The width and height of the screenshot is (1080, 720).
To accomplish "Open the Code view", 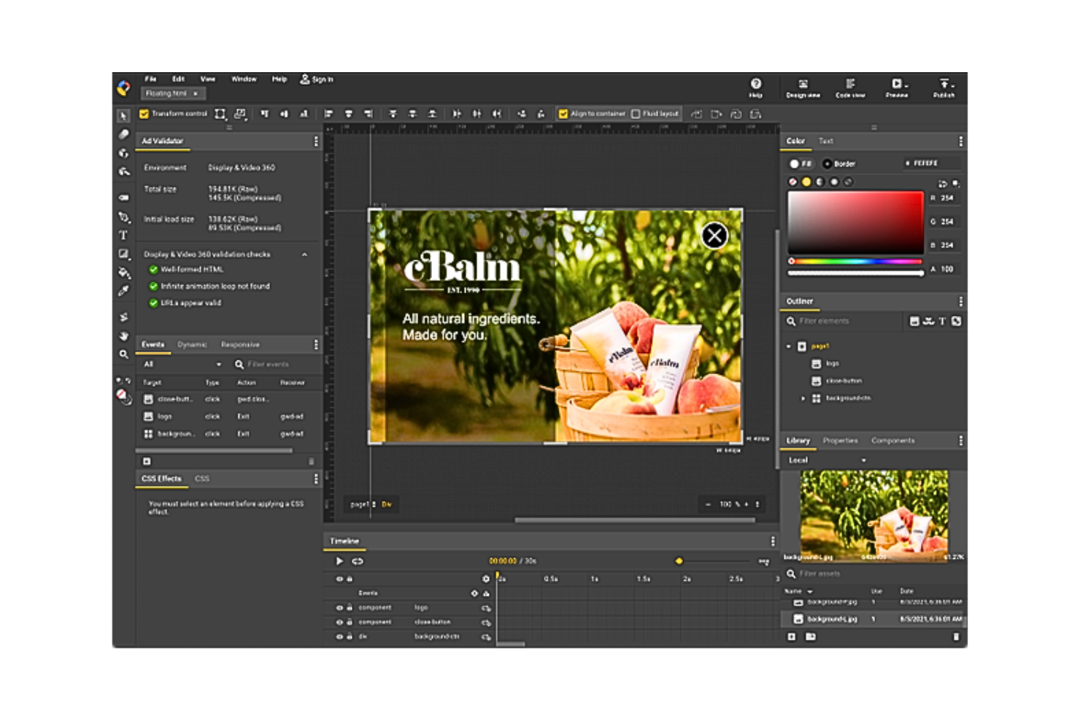I will [850, 88].
